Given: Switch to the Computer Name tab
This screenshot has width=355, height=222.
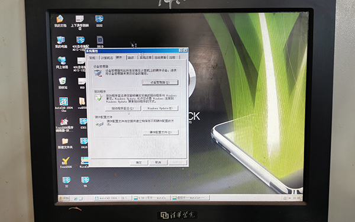Looking at the screenshot, I should 107,58.
